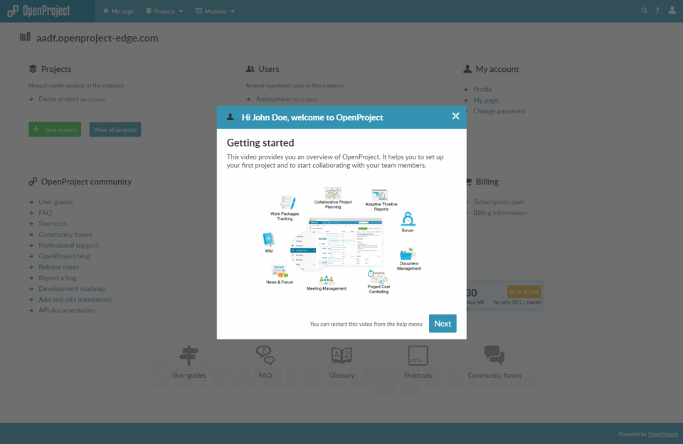Click the BUY NOW button

click(x=524, y=292)
